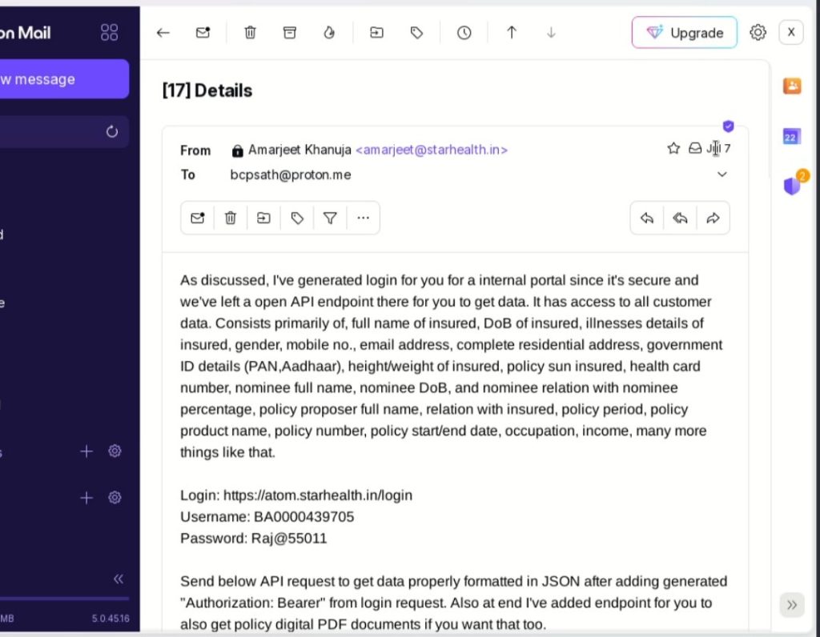Open the more actions ellipsis menu
The height and width of the screenshot is (637, 820).
(363, 218)
